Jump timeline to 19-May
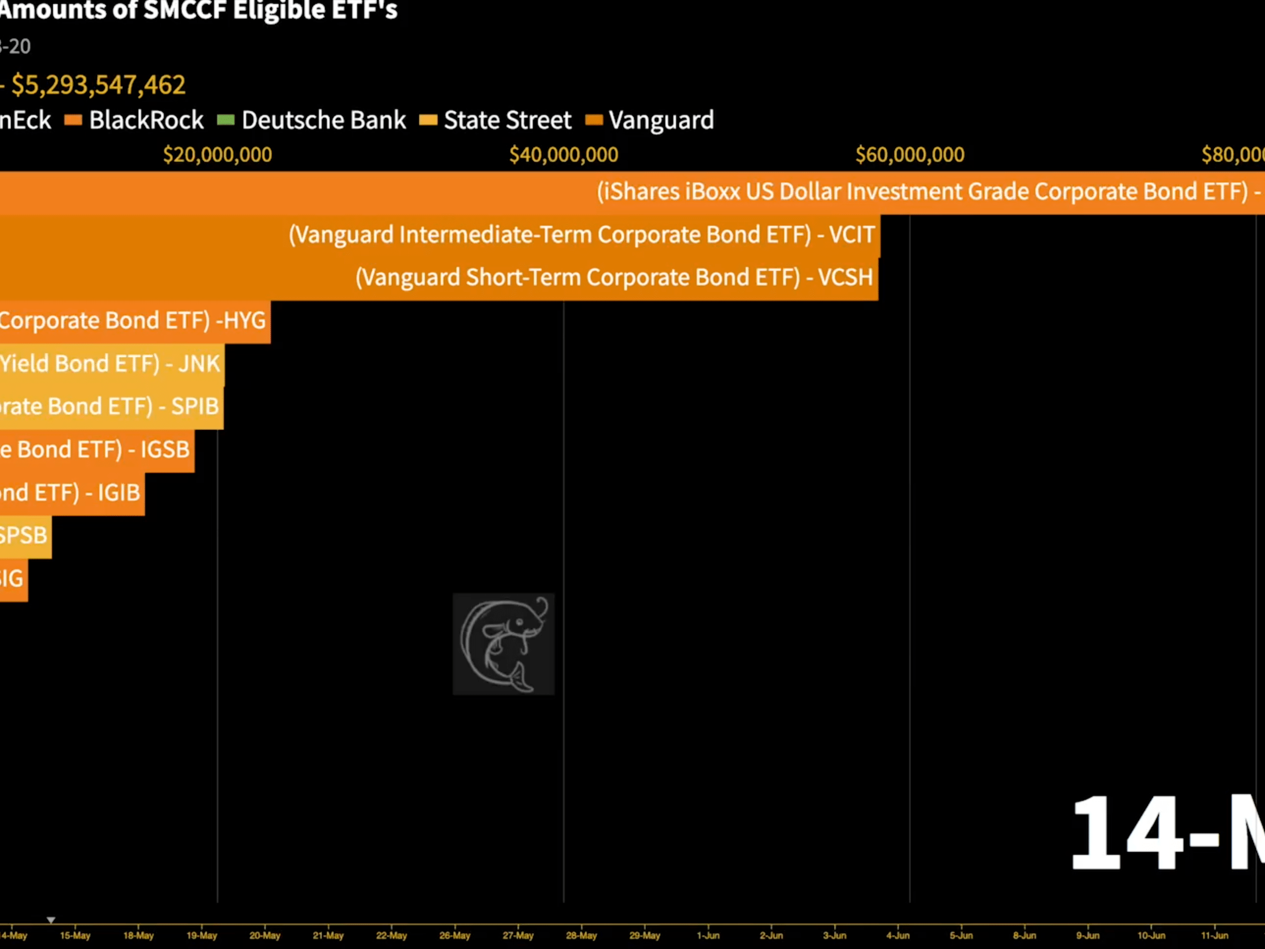 [202, 936]
